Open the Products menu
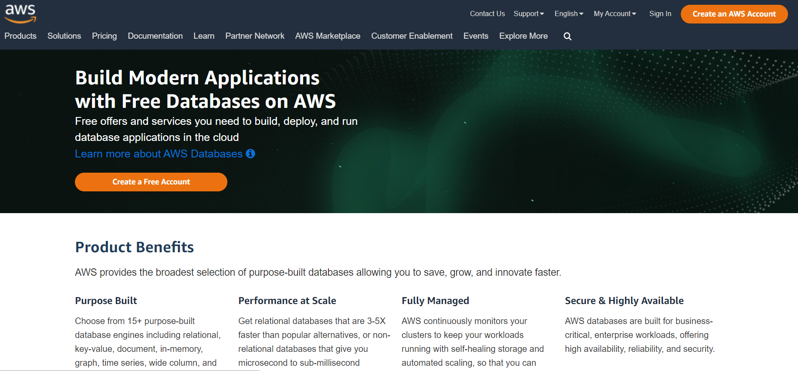Viewport: 798px width, 371px height. [20, 36]
